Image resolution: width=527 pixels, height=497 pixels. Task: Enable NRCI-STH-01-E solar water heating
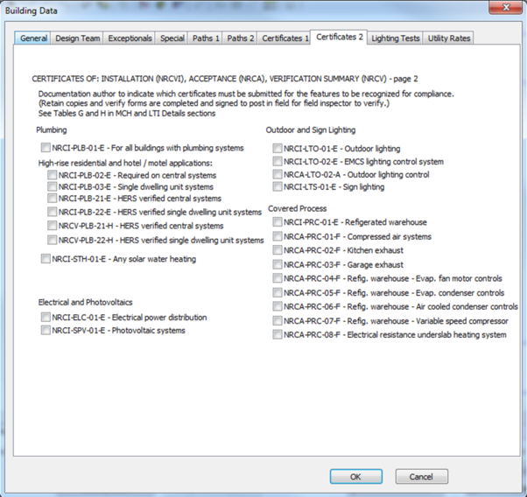pos(46,259)
